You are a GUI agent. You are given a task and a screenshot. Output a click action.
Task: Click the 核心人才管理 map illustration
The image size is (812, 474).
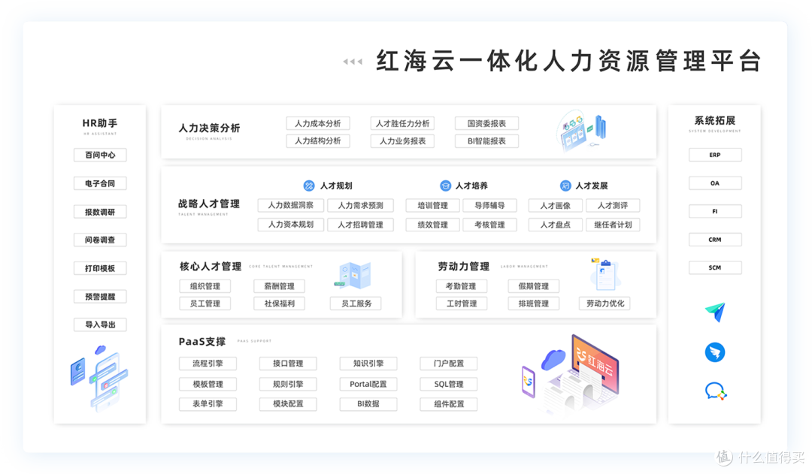click(354, 275)
